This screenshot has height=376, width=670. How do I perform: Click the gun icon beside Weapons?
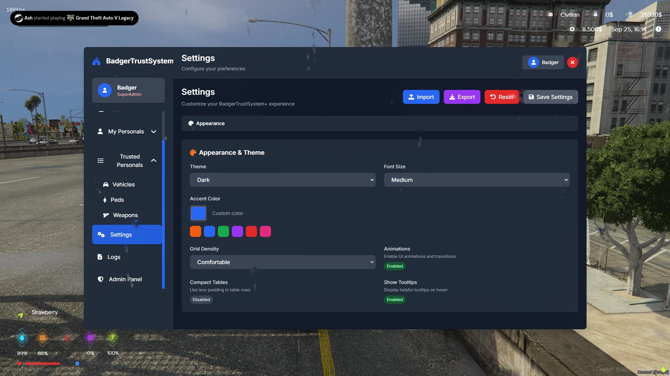[x=106, y=215]
